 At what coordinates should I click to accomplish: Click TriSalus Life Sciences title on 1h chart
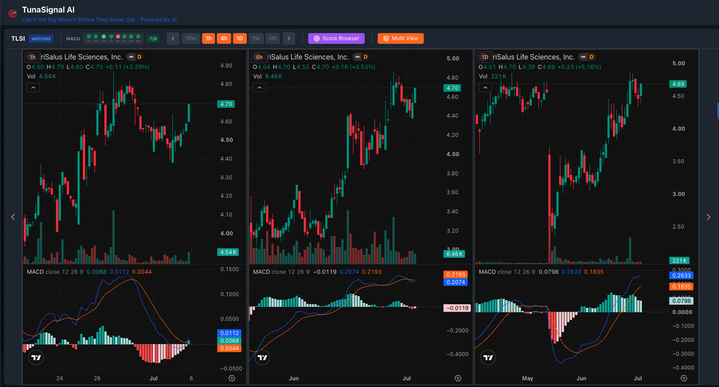click(x=82, y=57)
